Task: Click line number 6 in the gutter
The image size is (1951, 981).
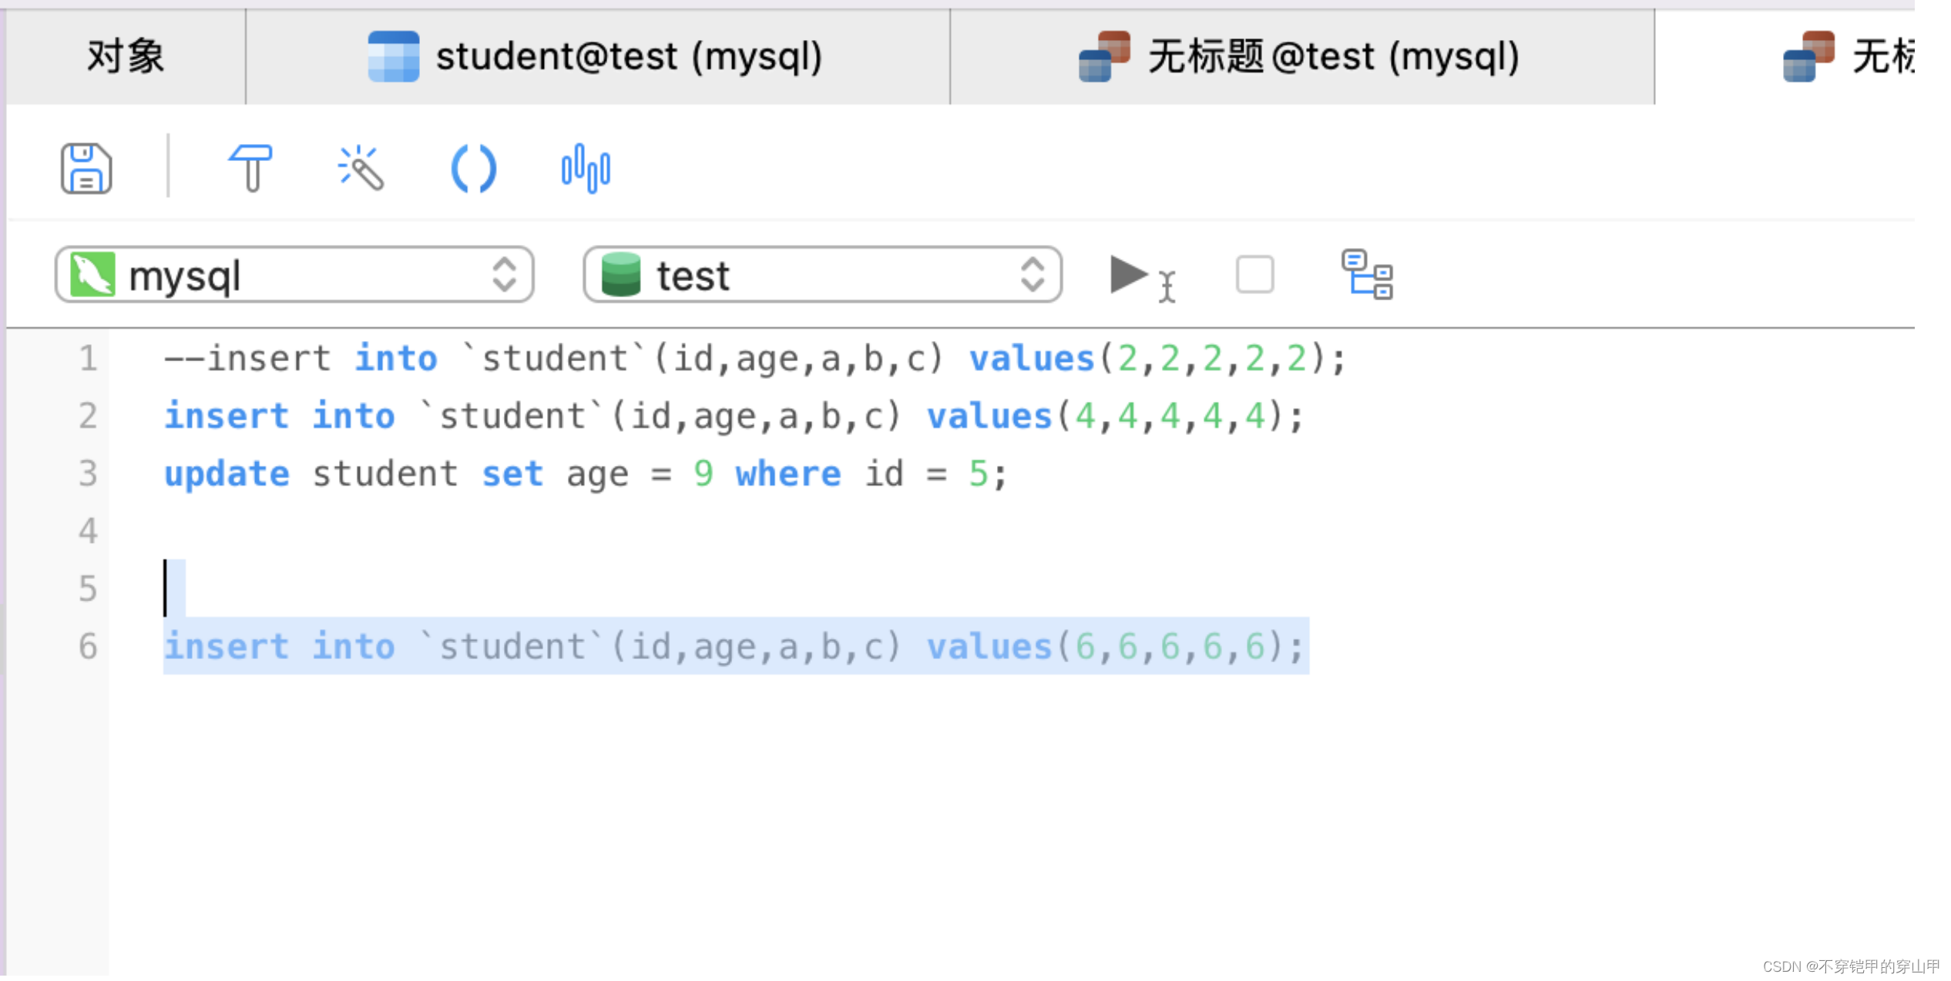Action: [x=88, y=647]
